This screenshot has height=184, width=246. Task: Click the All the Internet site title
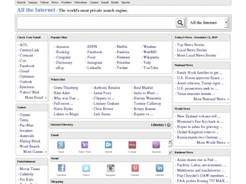click(36, 10)
